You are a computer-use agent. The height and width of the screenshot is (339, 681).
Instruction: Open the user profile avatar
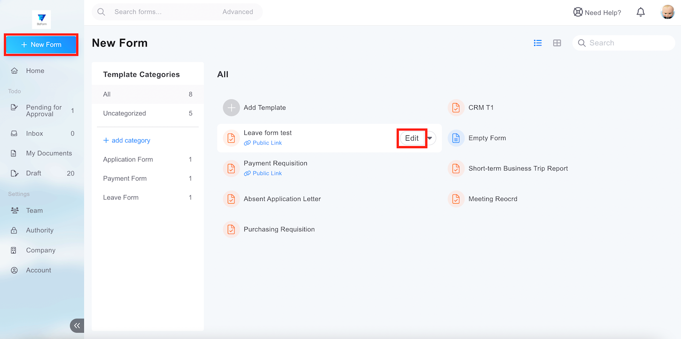[667, 12]
